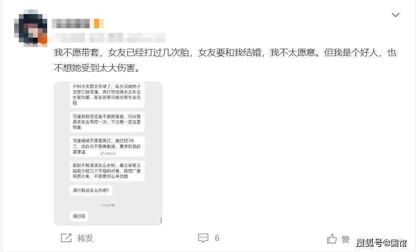This screenshot has width=416, height=252.
Task: Select the 转发 label
Action: 85,238
